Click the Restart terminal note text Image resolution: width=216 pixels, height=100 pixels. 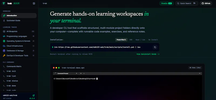point(71,54)
